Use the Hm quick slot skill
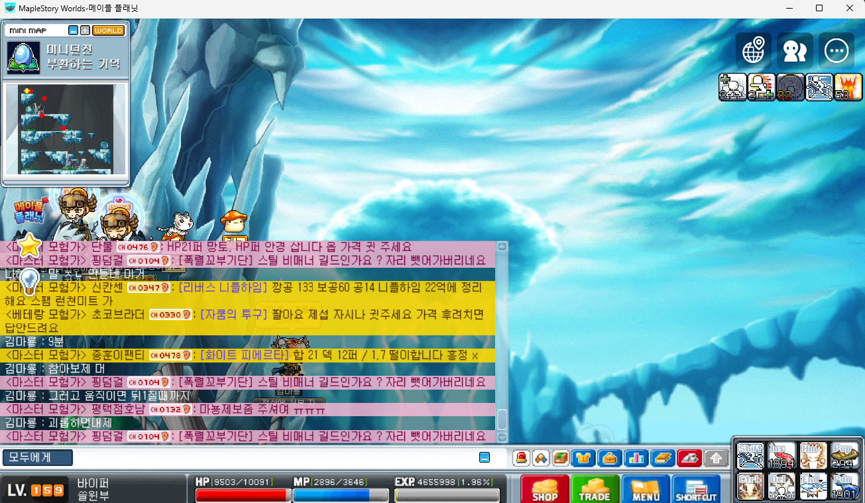 [x=813, y=456]
